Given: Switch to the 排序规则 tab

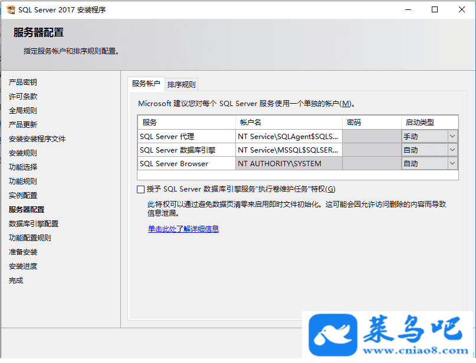Looking at the screenshot, I should click(181, 85).
